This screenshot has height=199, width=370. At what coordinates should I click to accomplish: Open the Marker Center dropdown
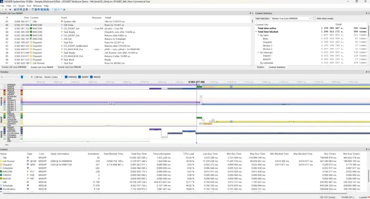pos(53,77)
